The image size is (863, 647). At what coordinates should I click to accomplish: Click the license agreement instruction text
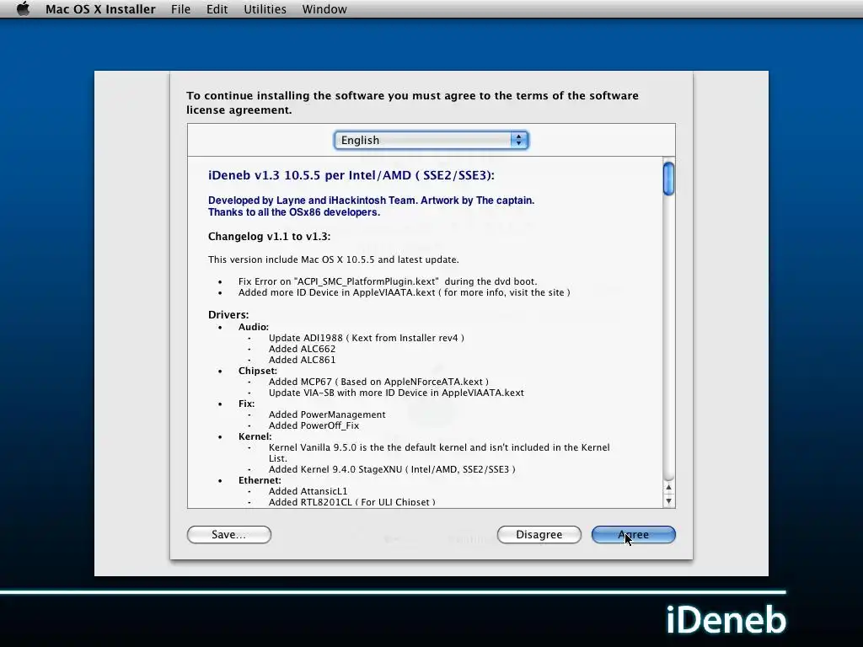tap(412, 103)
